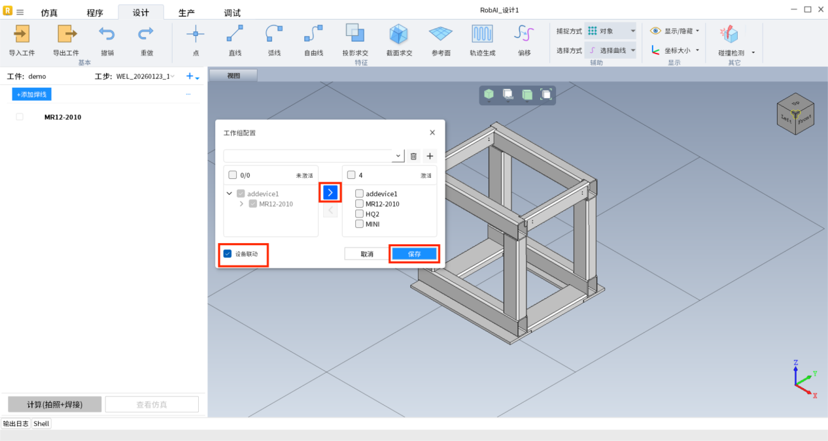Click the 取消 cancel button
The width and height of the screenshot is (828, 441).
(x=367, y=254)
